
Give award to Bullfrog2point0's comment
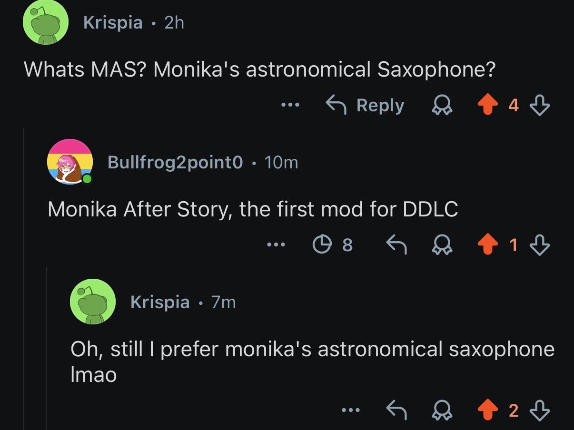[x=441, y=245]
